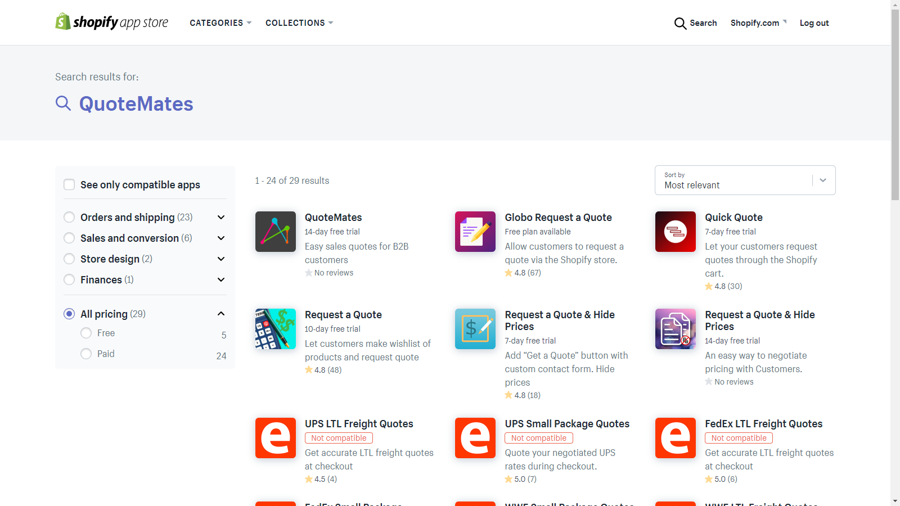Click the '1 - 24 of 29 results' text

tap(292, 180)
